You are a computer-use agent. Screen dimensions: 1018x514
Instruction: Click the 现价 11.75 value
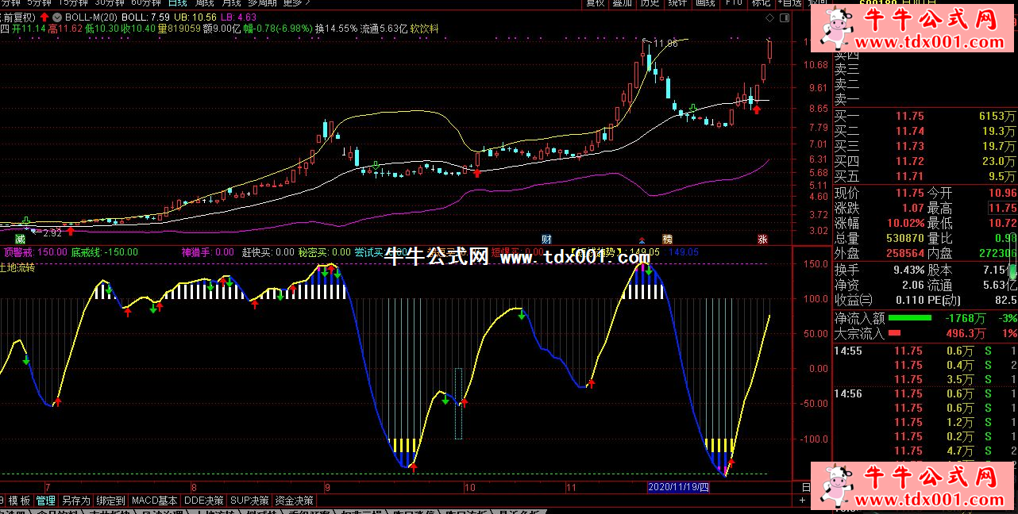pyautogui.click(x=909, y=193)
